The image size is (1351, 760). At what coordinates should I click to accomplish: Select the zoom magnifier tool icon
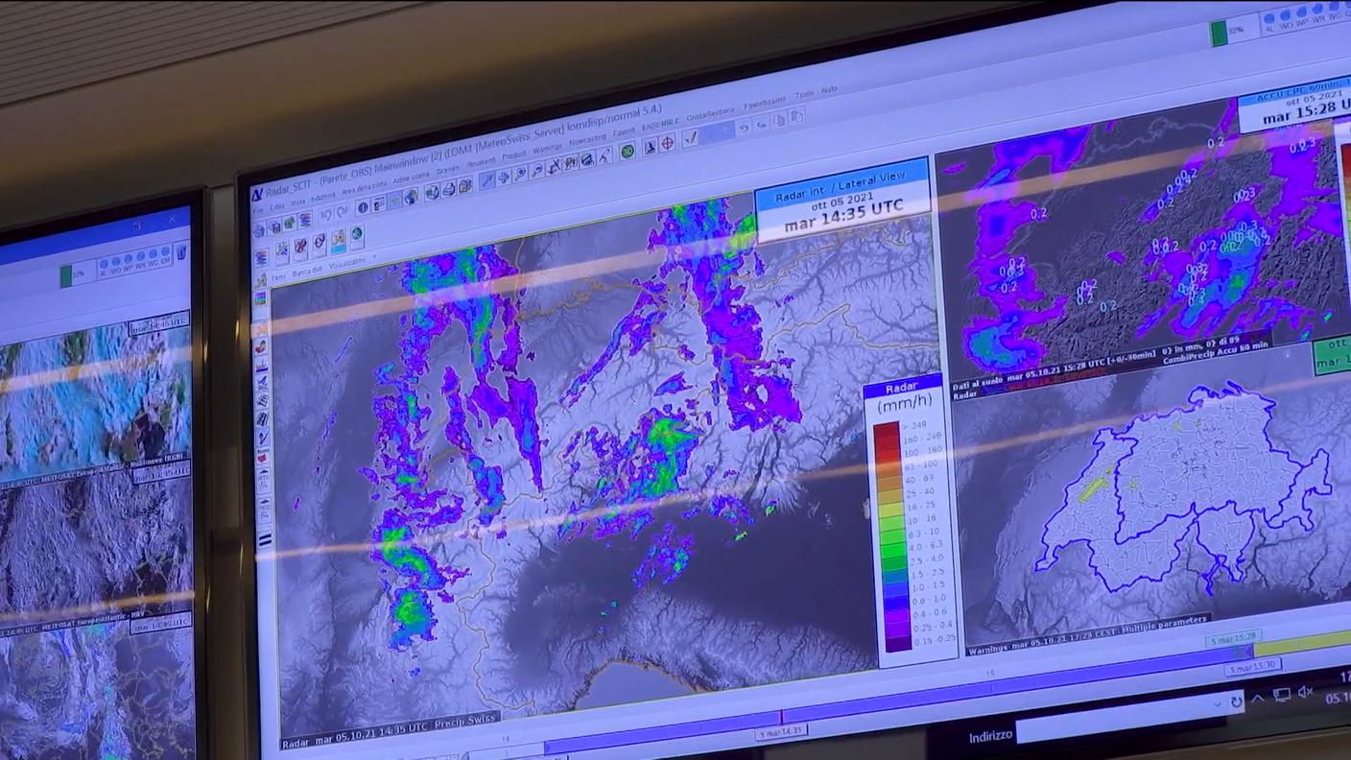pos(520,174)
